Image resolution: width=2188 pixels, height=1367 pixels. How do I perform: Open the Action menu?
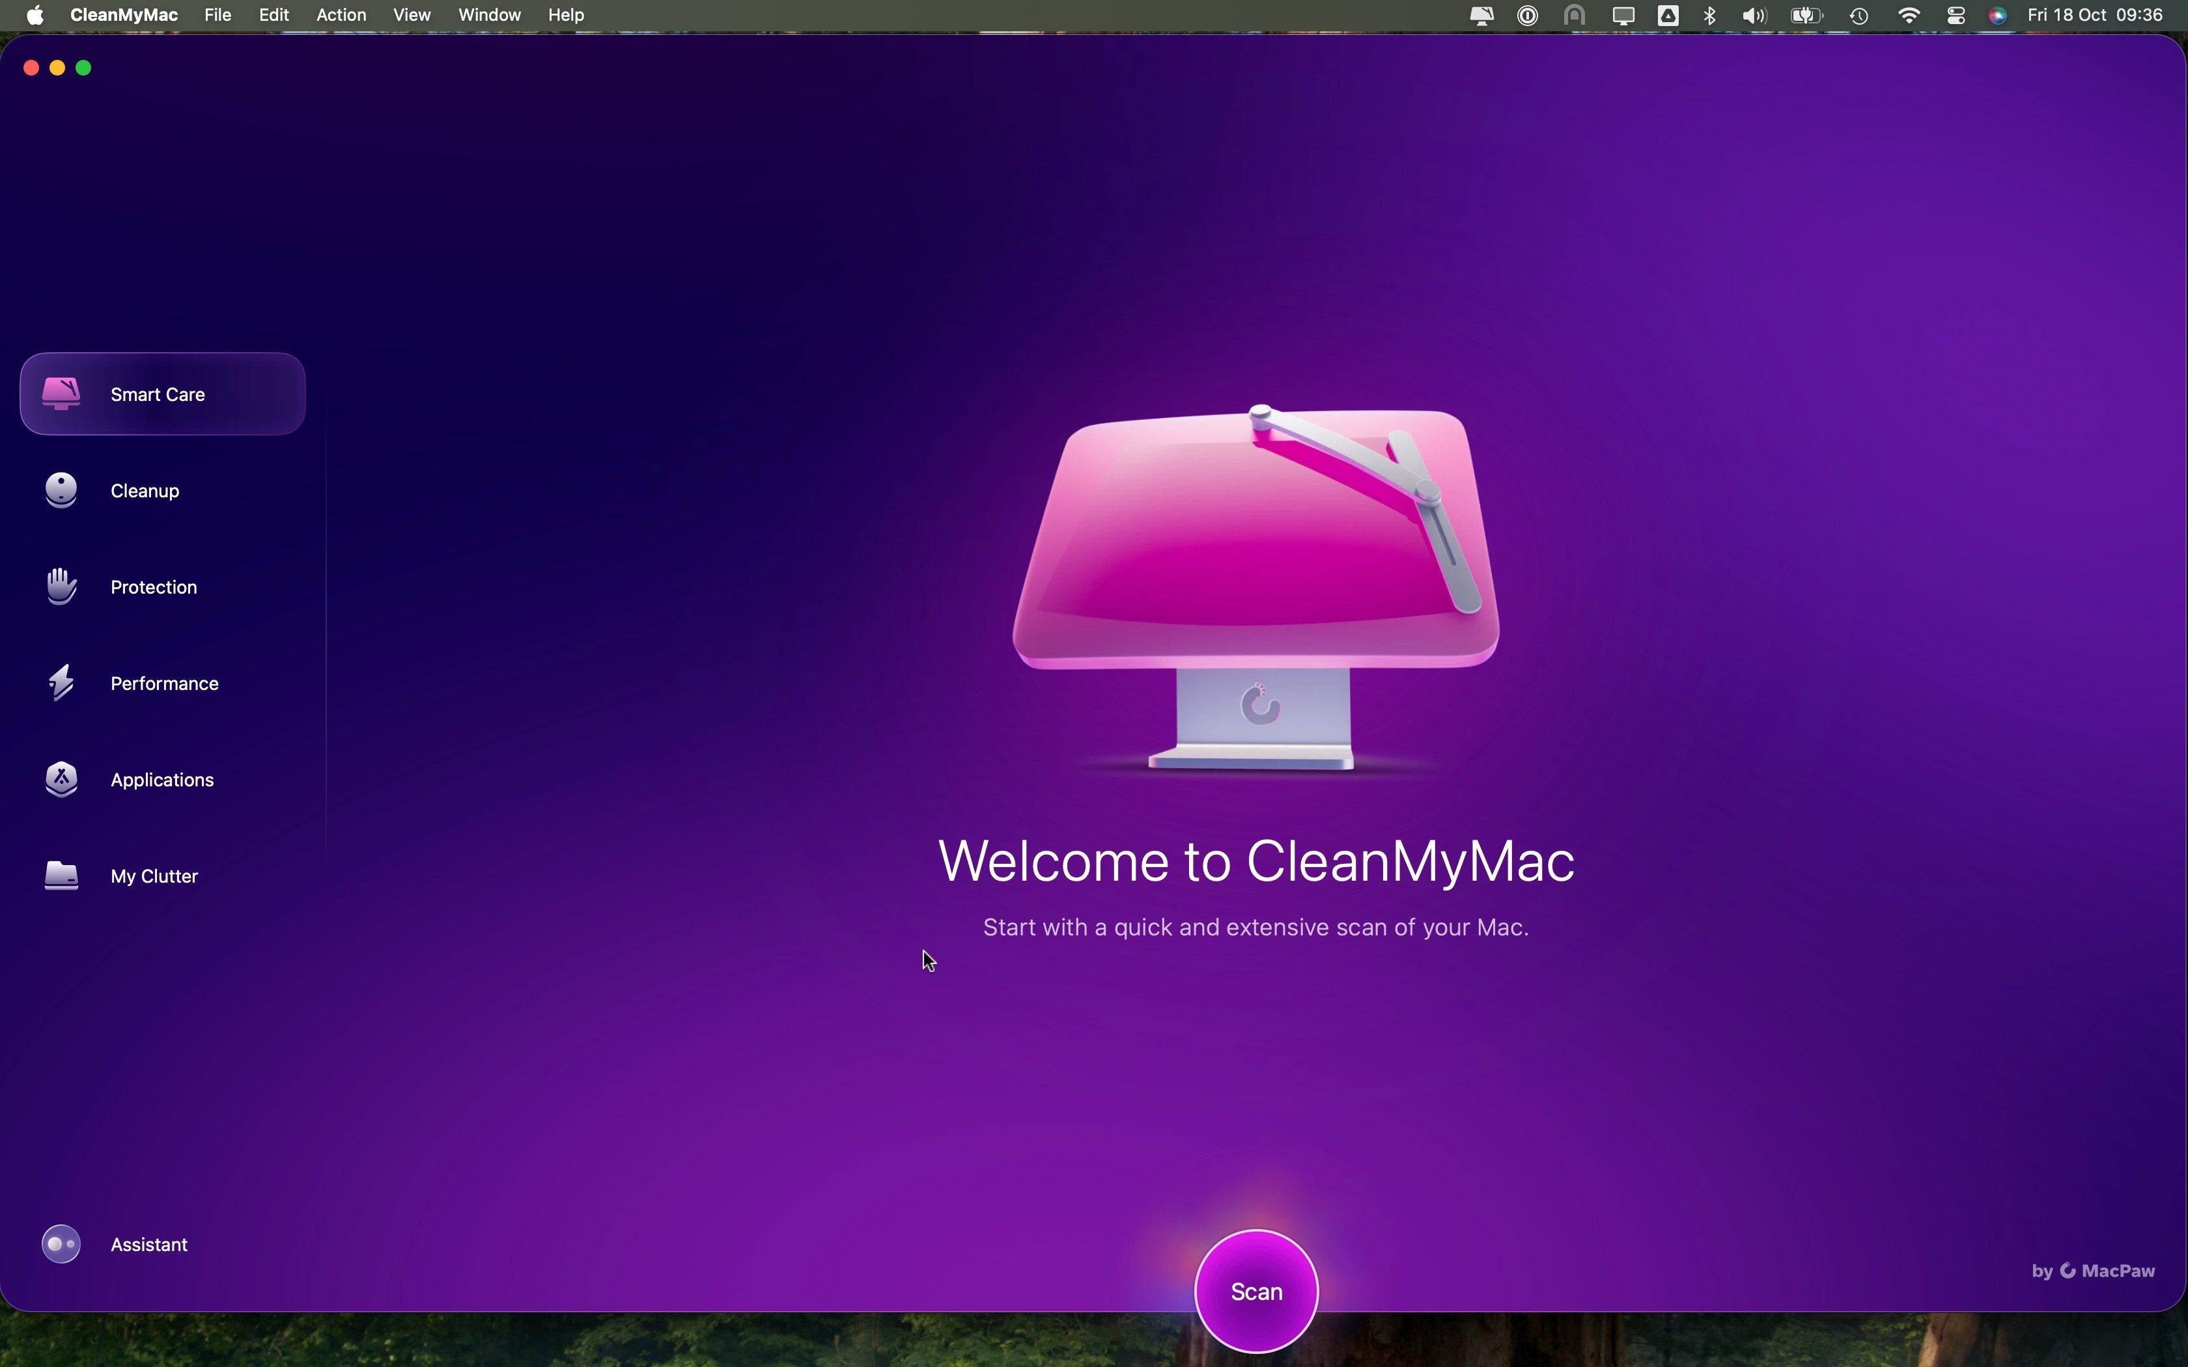[x=342, y=16]
